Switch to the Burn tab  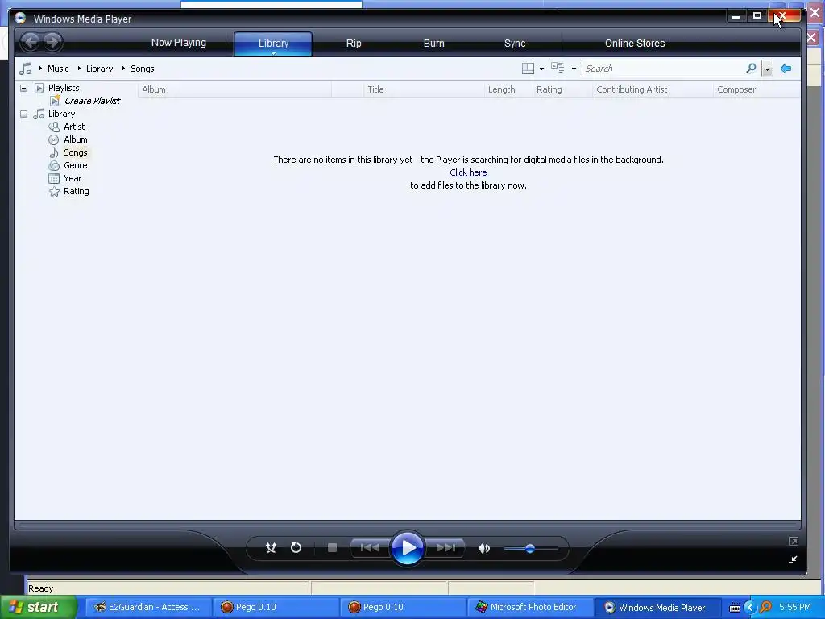pyautogui.click(x=434, y=44)
